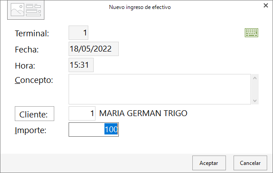Viewport: 273px width, 173px height.
Task: Click the Concepto scrollbar track
Action: (255, 90)
